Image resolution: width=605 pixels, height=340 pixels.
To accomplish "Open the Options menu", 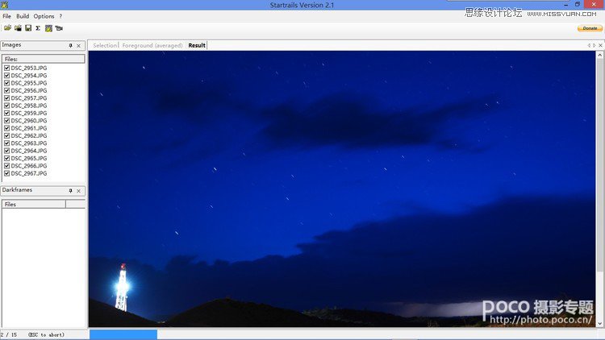I will coord(44,16).
